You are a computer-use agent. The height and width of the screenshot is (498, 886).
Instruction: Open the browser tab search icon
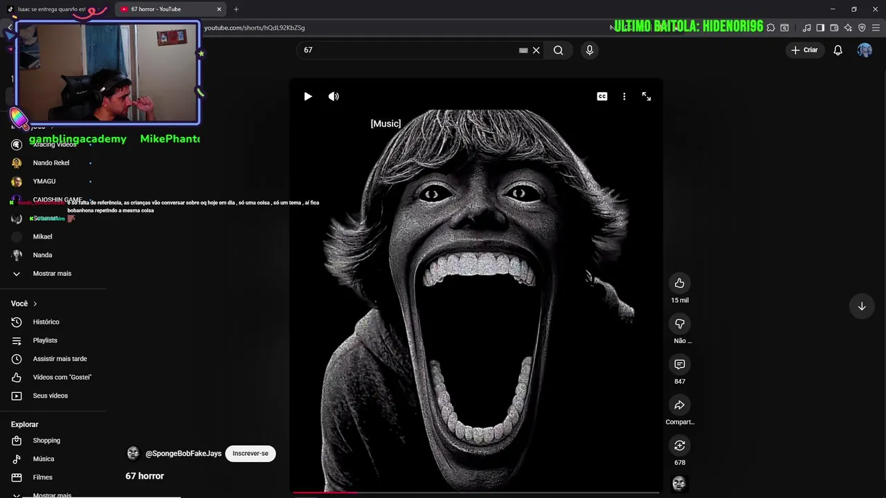(784, 28)
